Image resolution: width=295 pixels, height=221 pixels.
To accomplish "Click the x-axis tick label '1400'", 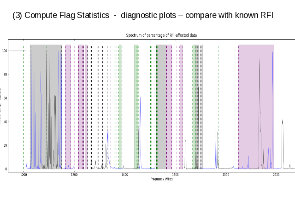I will click(125, 175).
